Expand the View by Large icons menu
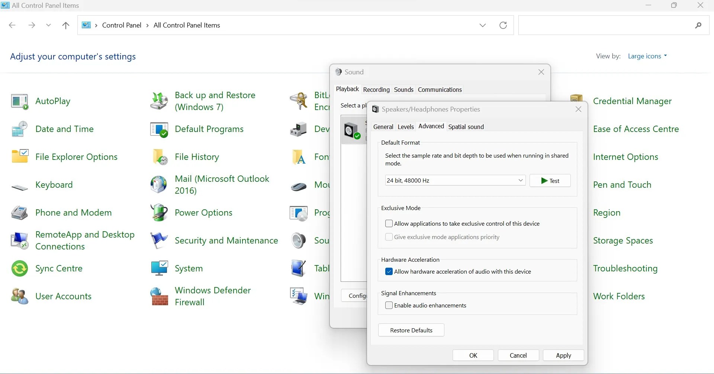Screen dimensions: 714x374 point(647,56)
